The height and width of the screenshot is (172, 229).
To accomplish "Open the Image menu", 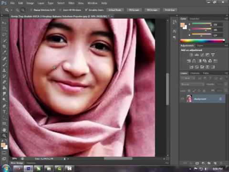I will (x=30, y=3).
